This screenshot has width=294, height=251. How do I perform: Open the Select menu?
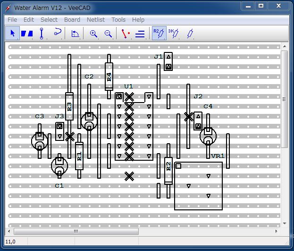(x=49, y=19)
